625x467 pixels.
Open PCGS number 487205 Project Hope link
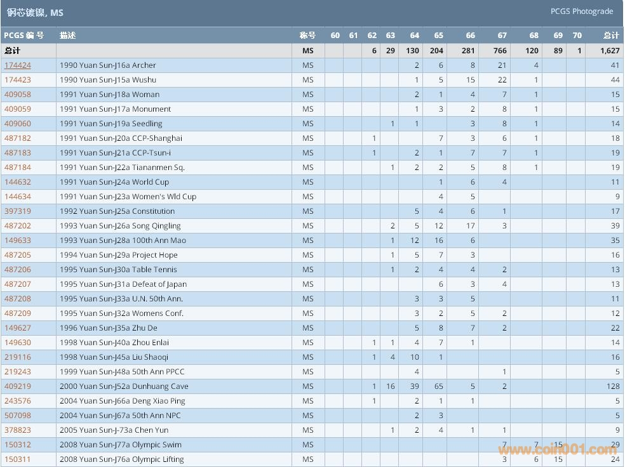tap(18, 255)
